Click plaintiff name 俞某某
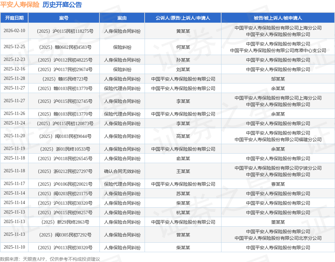 click(x=183, y=159)
